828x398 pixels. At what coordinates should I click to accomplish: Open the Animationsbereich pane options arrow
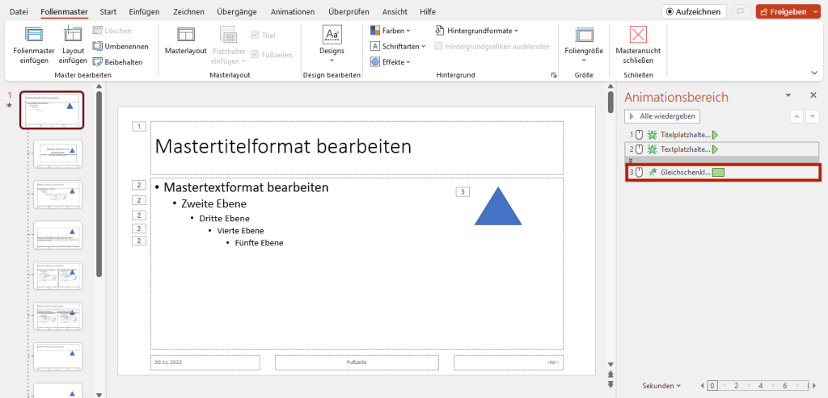click(788, 95)
